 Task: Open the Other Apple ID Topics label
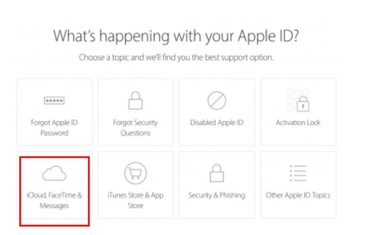[298, 196]
